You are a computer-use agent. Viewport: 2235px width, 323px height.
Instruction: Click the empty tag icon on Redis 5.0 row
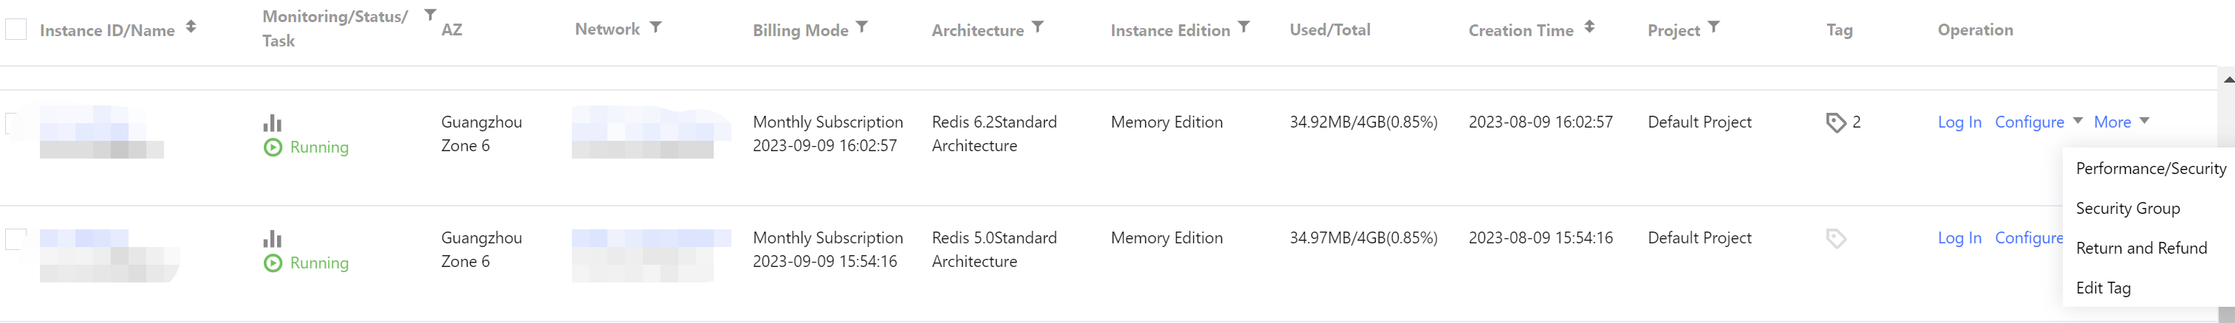(x=1836, y=239)
